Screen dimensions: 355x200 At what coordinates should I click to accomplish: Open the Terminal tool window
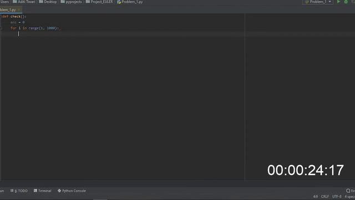(x=43, y=191)
